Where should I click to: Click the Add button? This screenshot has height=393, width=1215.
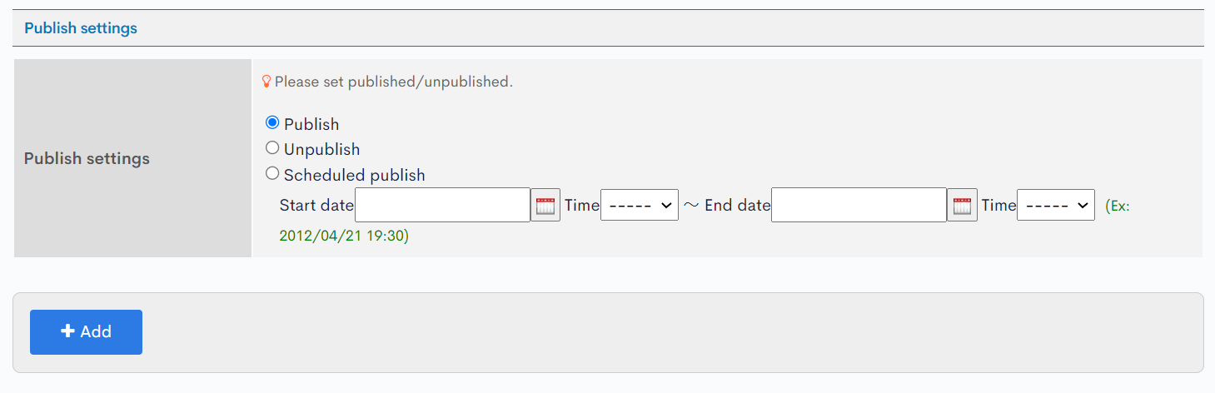[x=86, y=332]
